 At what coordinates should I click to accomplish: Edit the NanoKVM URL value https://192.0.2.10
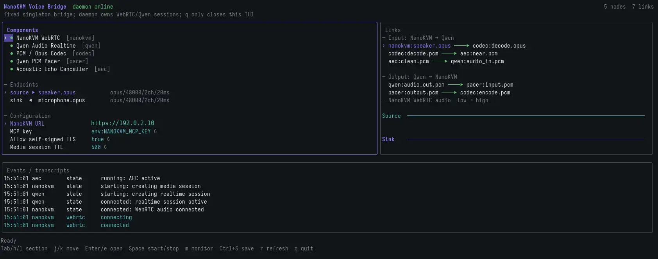coord(123,123)
